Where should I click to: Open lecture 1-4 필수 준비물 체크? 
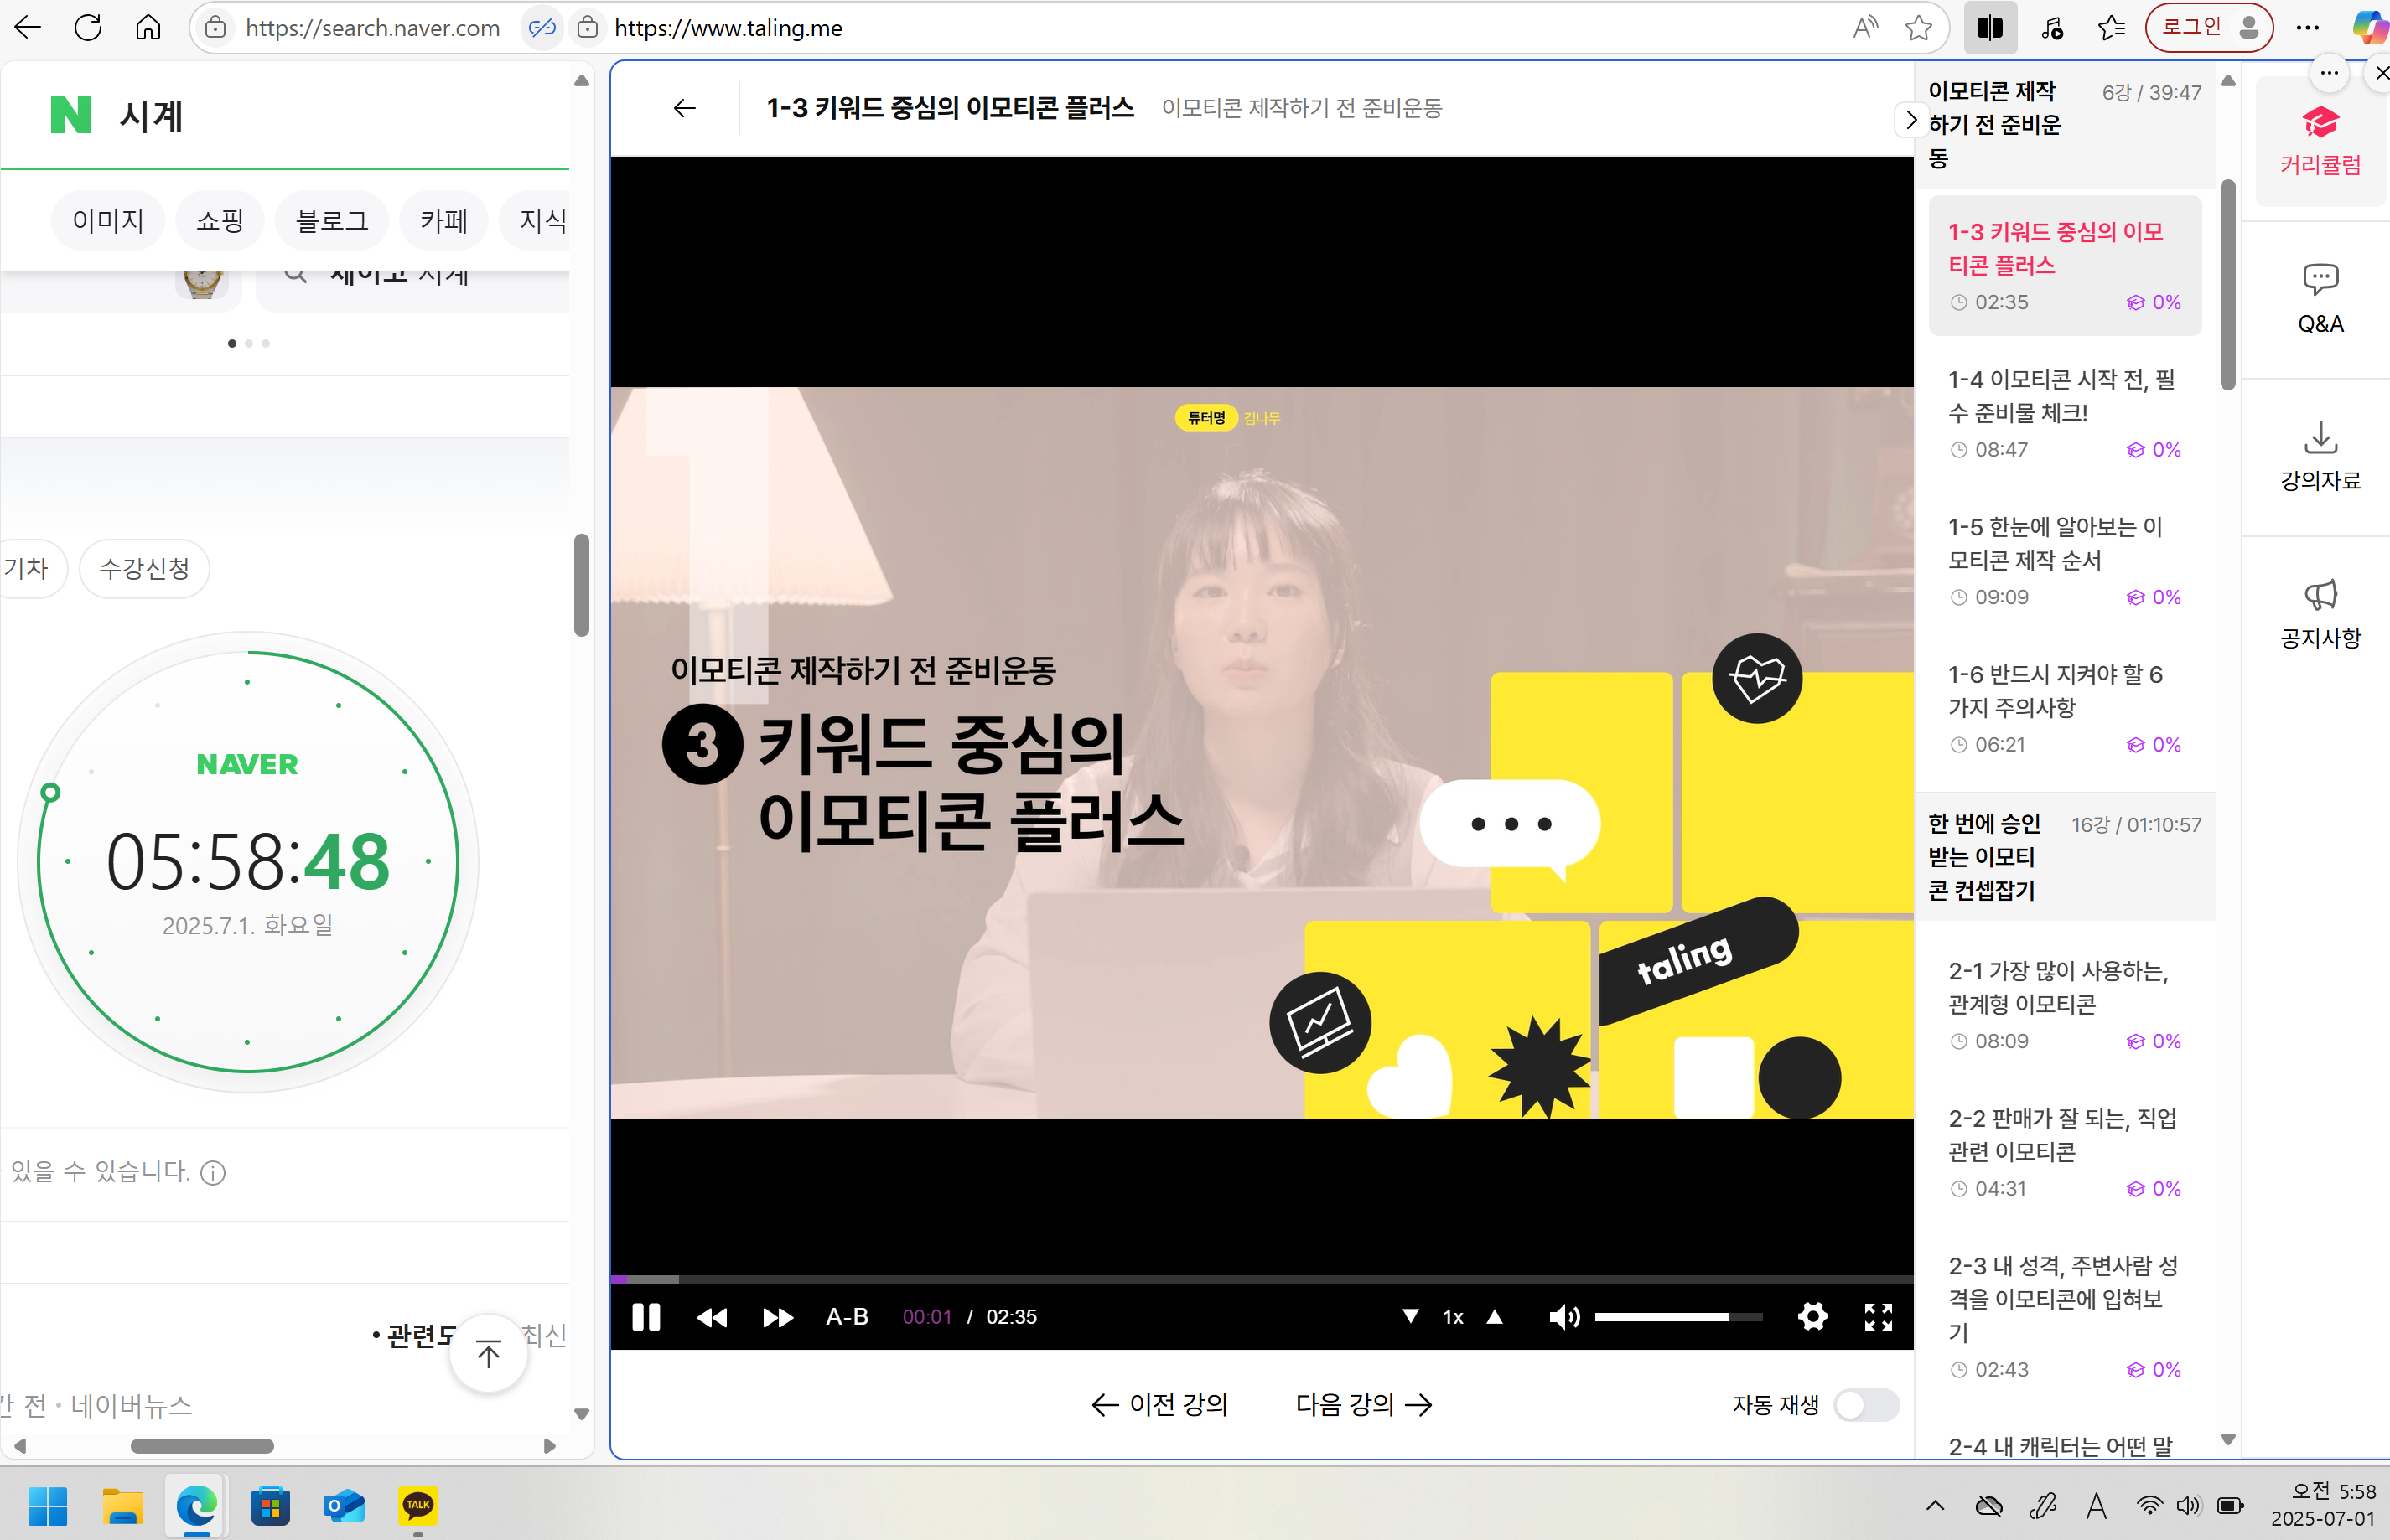click(x=2062, y=396)
